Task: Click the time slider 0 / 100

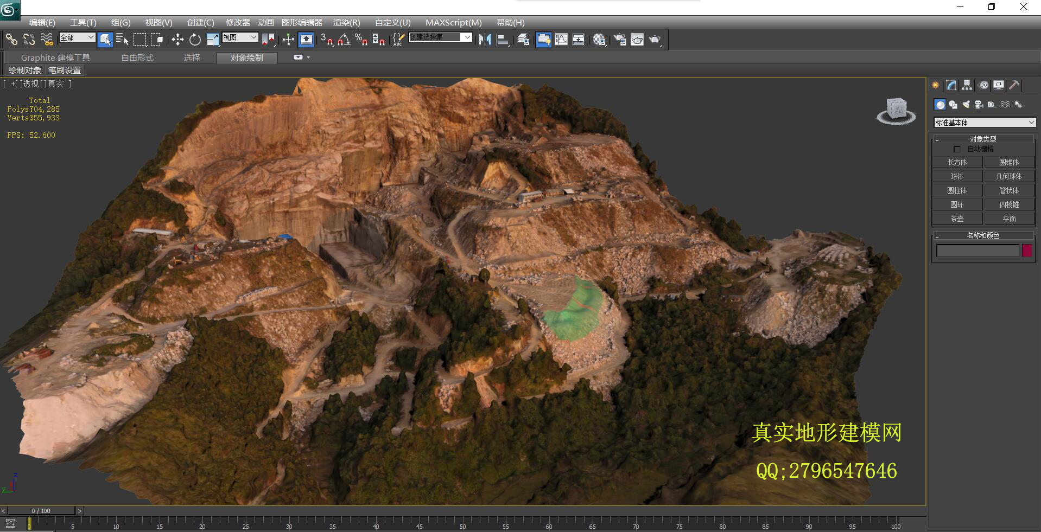Action: coord(41,510)
